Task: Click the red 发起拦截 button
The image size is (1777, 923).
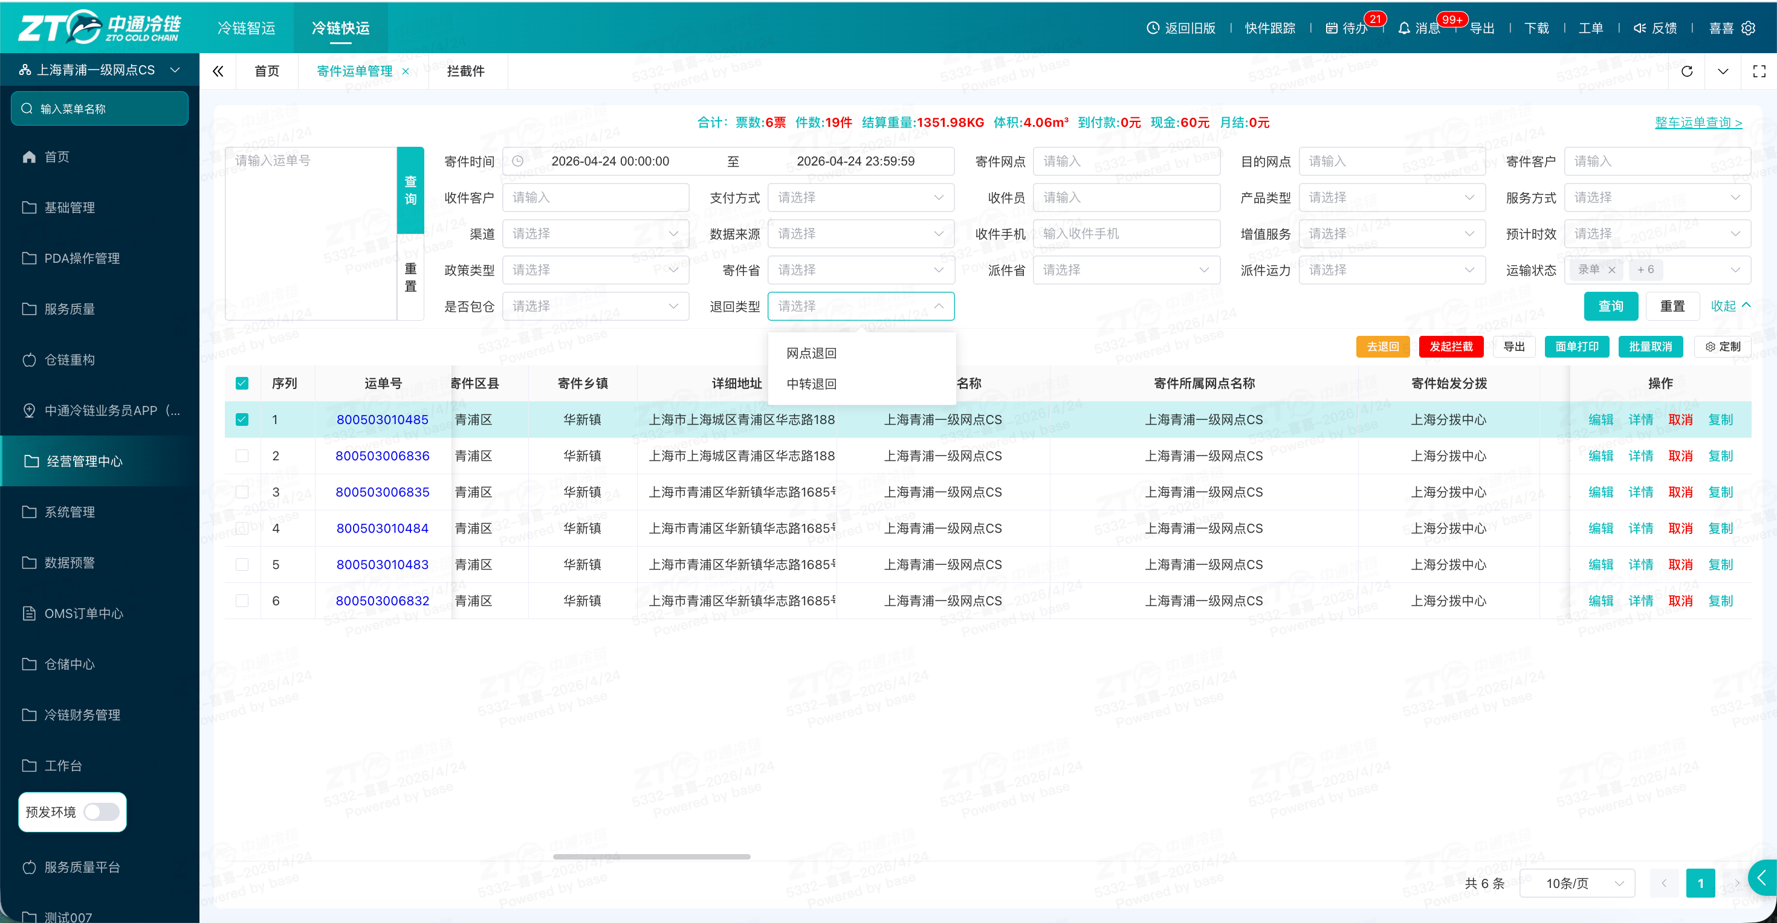Action: (1451, 346)
